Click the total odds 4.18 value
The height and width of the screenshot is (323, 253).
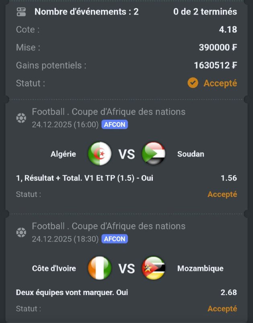228,29
